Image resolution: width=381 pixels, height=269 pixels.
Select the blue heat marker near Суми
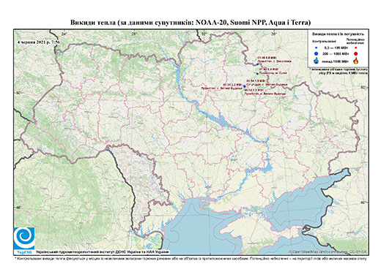coord(257,74)
